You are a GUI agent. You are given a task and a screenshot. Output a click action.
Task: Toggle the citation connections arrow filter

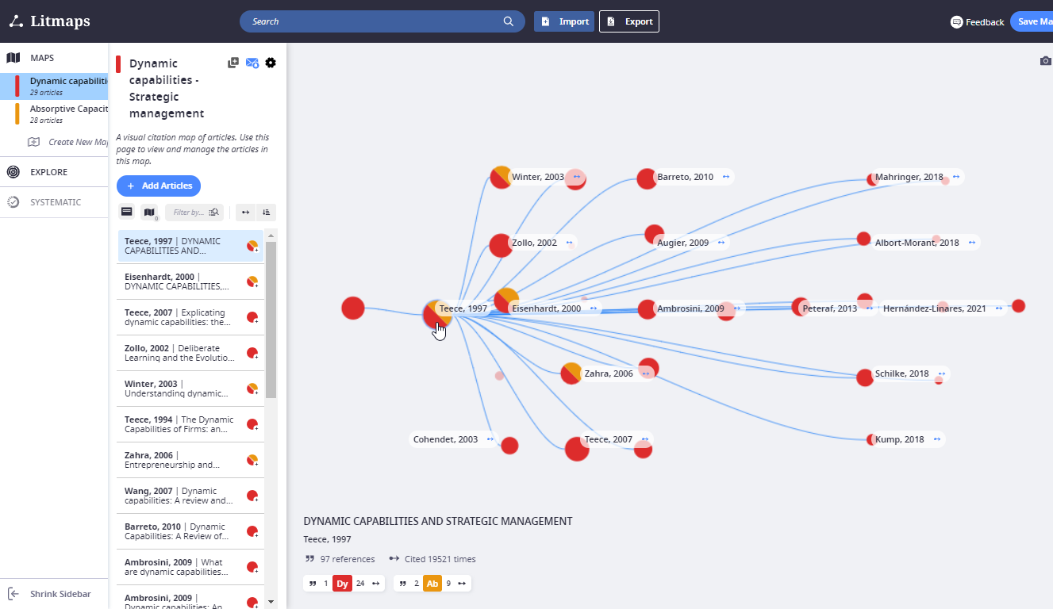click(x=245, y=212)
